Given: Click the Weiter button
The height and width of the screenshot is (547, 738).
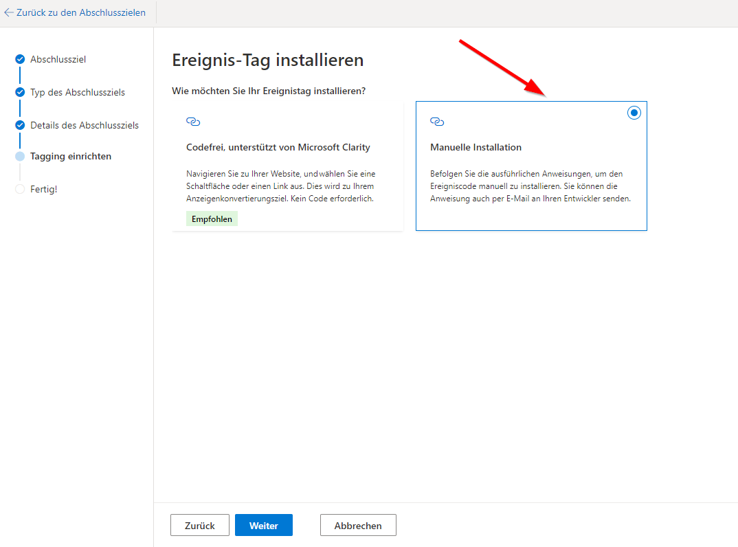Looking at the screenshot, I should (264, 525).
